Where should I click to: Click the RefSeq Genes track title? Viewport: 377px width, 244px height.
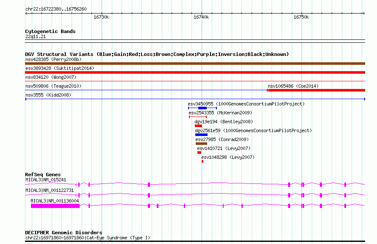click(x=43, y=175)
